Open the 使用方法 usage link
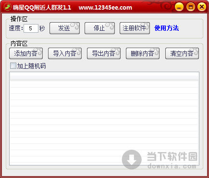 pyautogui.click(x=167, y=28)
